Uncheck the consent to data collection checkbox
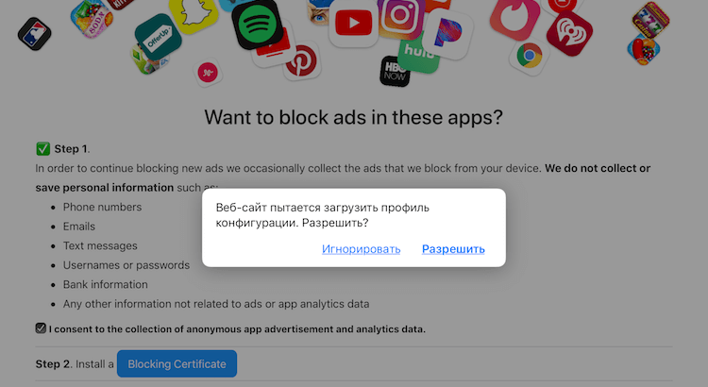The image size is (708, 387). (x=41, y=328)
